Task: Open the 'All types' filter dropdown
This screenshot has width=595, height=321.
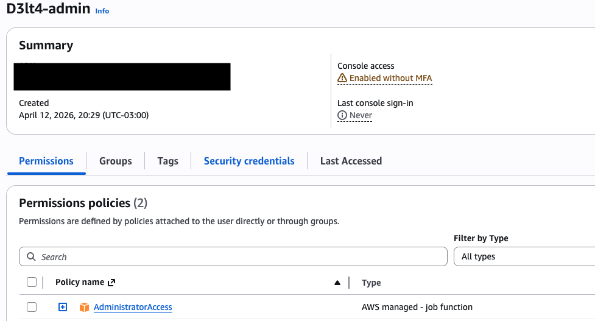Action: 524,256
